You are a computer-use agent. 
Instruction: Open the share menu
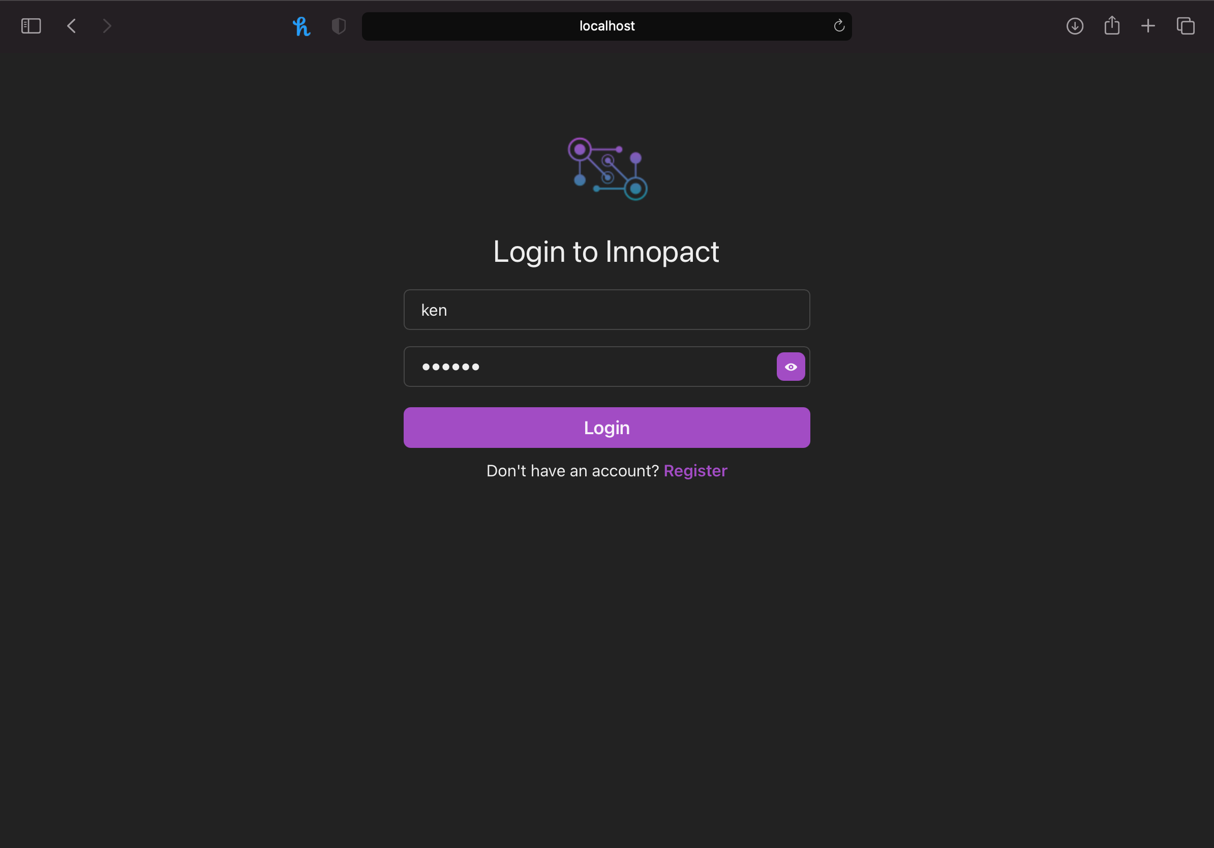1111,25
